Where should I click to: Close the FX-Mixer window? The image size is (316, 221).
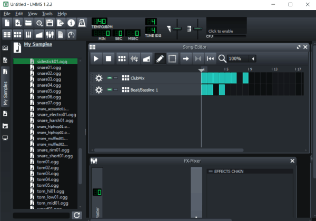pos(292,161)
